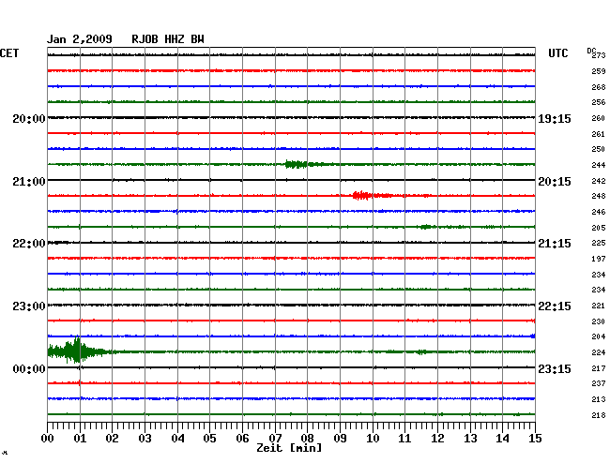Click the DC offset value '213'

pos(599,399)
